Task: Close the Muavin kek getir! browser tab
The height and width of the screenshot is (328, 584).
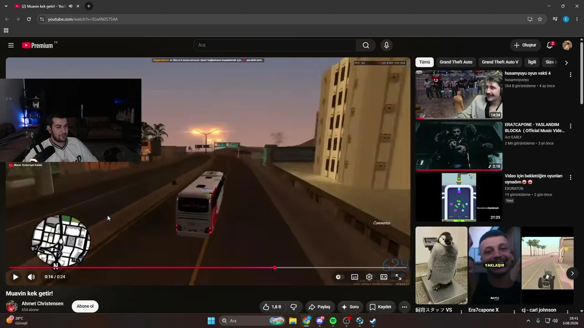Action: [x=78, y=6]
